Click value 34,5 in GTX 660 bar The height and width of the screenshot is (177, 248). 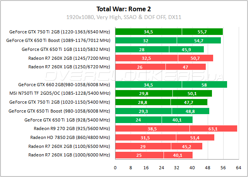pyautogui.click(x=148, y=85)
